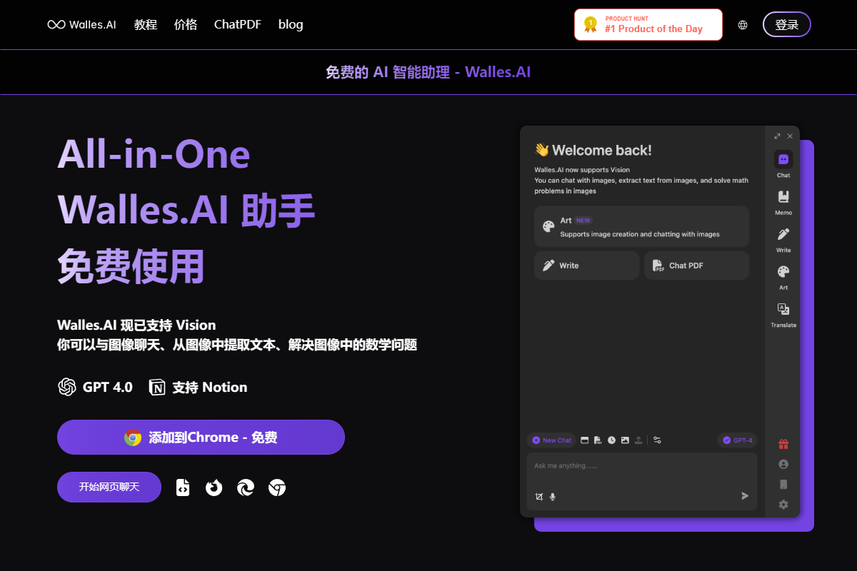857x571 pixels.
Task: Click the red gift icon
Action: pyautogui.click(x=783, y=445)
